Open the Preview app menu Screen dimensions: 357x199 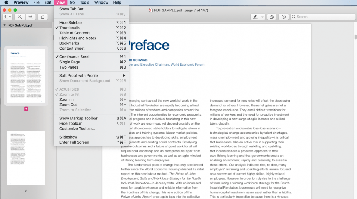[x=21, y=2]
